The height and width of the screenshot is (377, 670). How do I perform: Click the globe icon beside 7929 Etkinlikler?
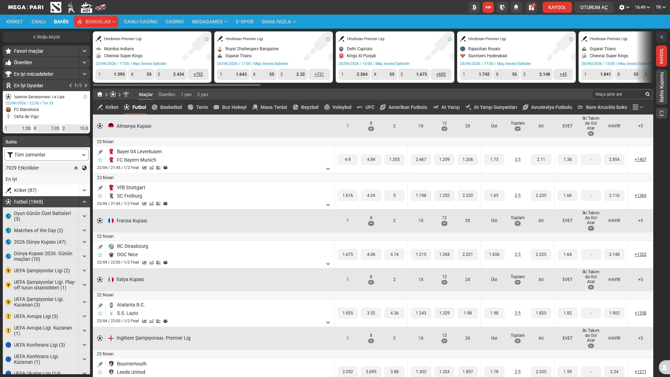(84, 168)
